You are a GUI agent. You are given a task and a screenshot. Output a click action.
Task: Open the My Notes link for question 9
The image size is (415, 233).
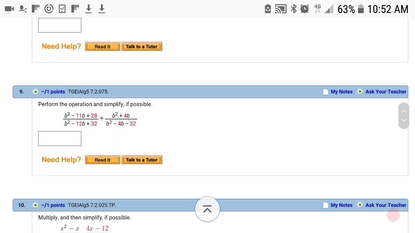[x=341, y=92]
